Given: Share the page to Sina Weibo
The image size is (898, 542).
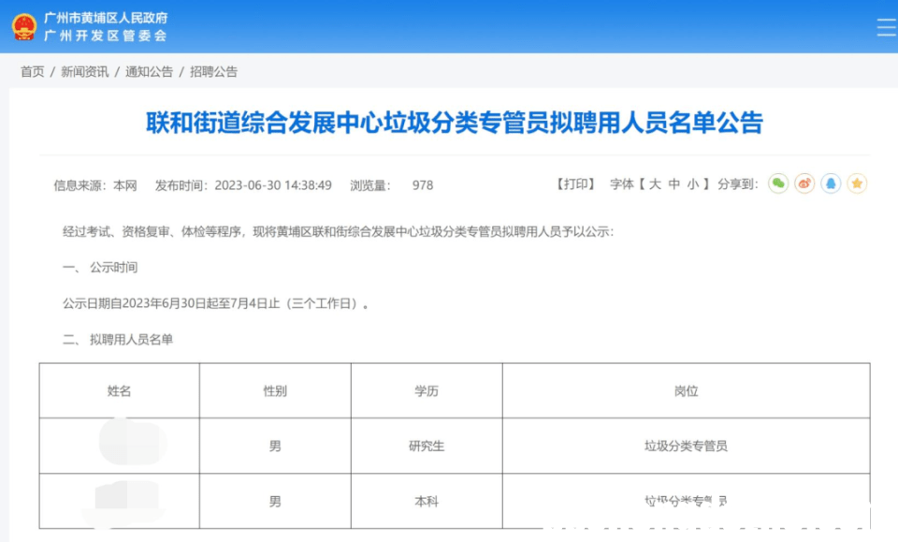Looking at the screenshot, I should 804,184.
